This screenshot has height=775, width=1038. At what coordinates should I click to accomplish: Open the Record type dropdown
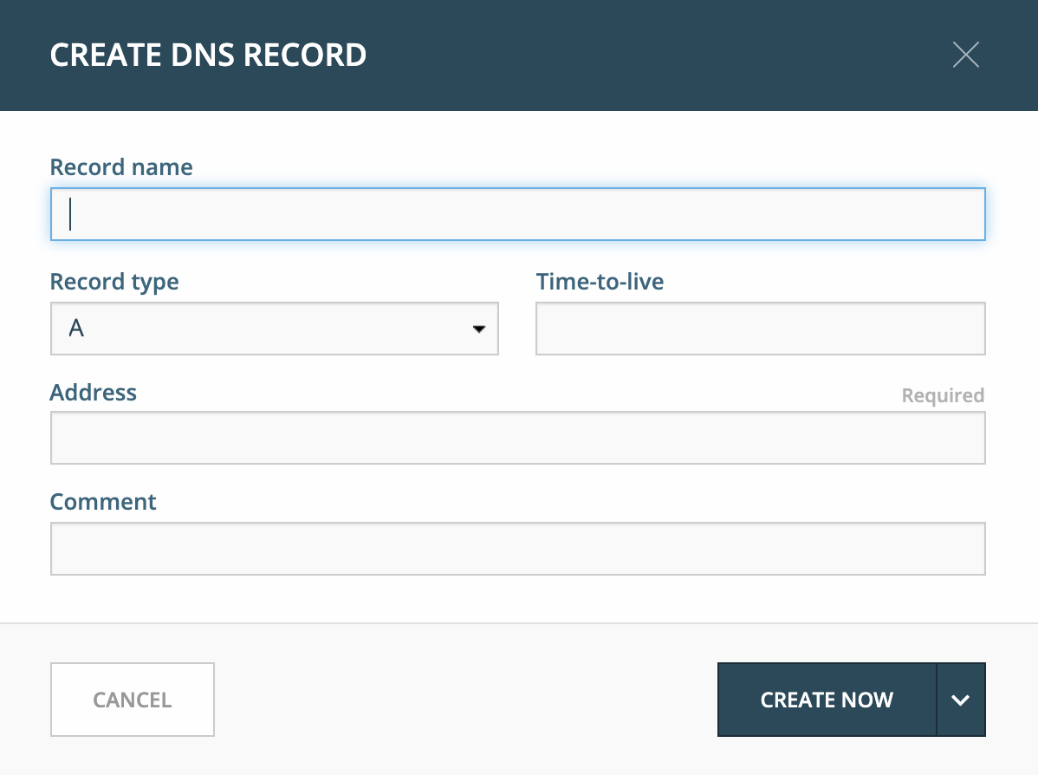[x=274, y=329]
